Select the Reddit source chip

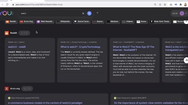click(x=11, y=22)
